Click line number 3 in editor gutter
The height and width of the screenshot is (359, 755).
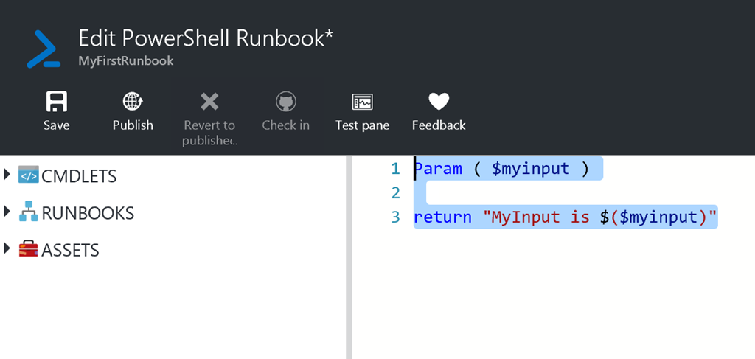tap(395, 217)
